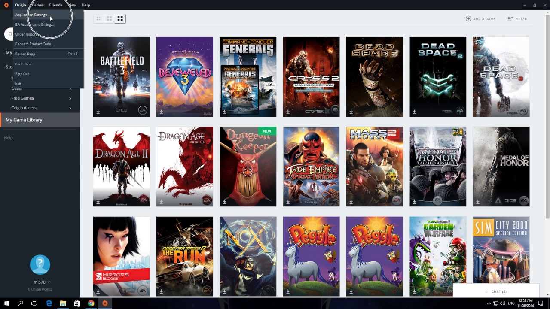
Task: Click download arrow on Medal of Honor tile
Action: 478,202
